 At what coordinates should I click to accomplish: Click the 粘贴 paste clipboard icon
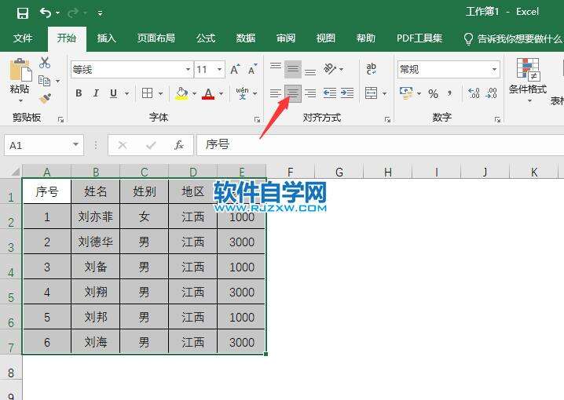coord(20,70)
